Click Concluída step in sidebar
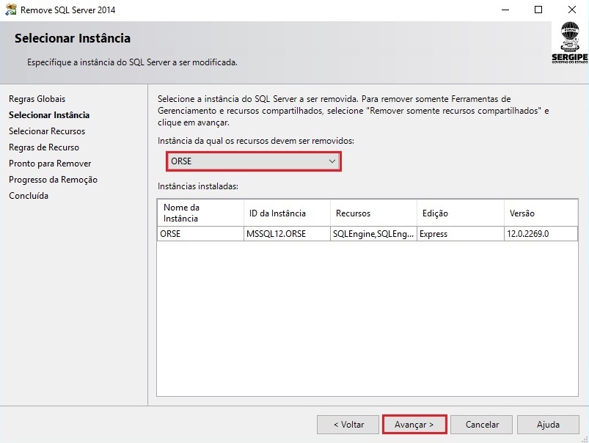589x443 pixels. pos(29,196)
